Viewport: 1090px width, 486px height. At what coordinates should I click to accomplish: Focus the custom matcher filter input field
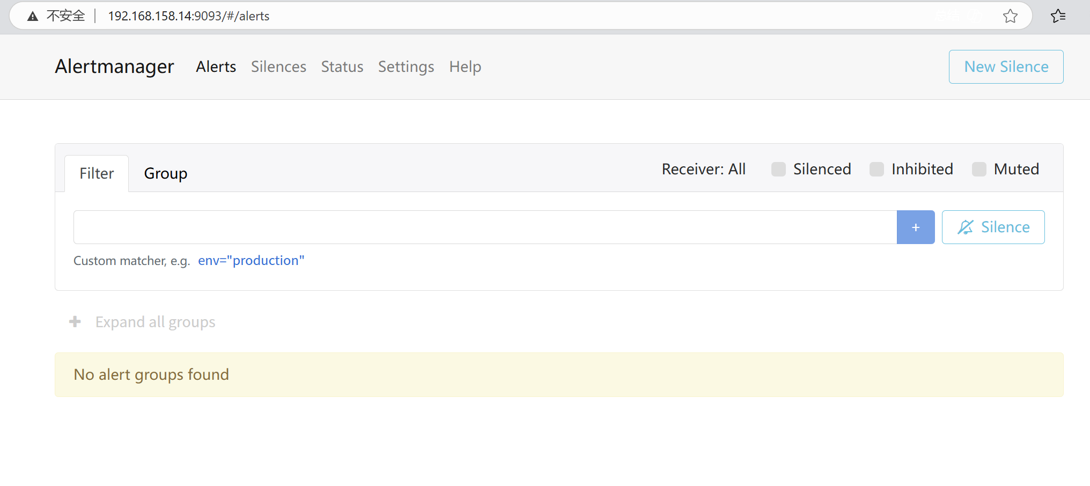[485, 227]
